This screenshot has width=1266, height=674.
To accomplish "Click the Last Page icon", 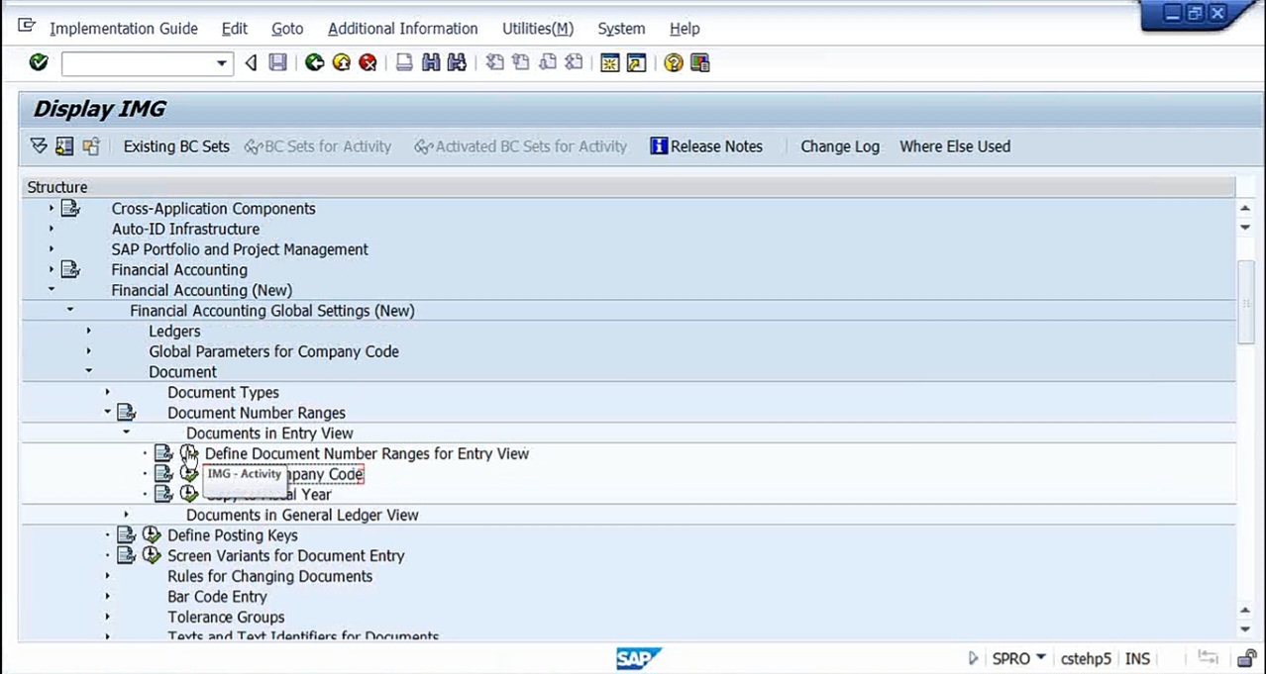I will click(x=574, y=63).
